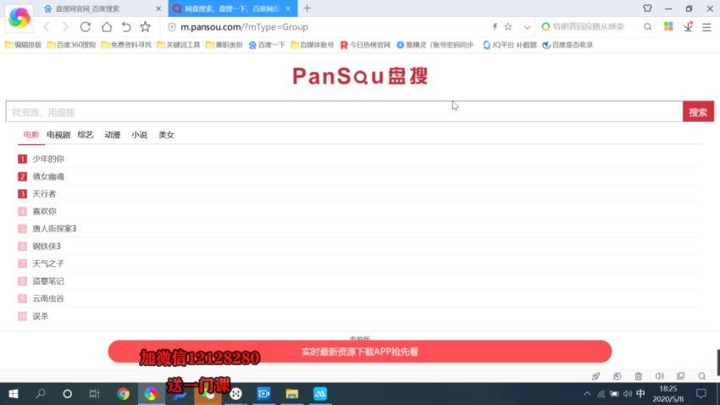Screen dimensions: 720x405
Task: Open ranked item 盗墓笔记
Action: 48,281
